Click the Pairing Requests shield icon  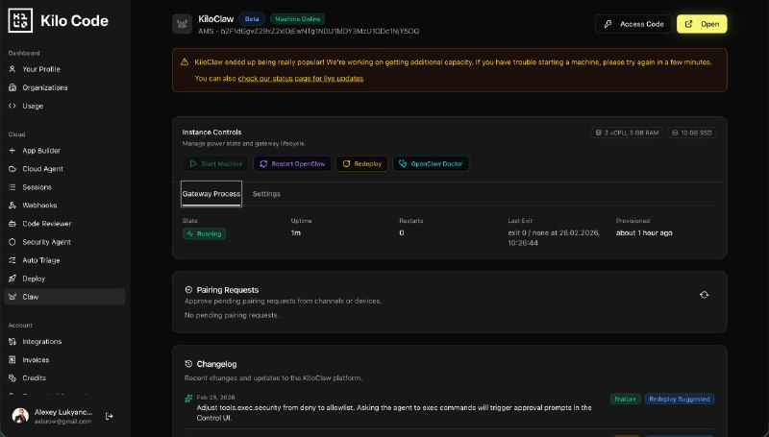pyautogui.click(x=188, y=290)
